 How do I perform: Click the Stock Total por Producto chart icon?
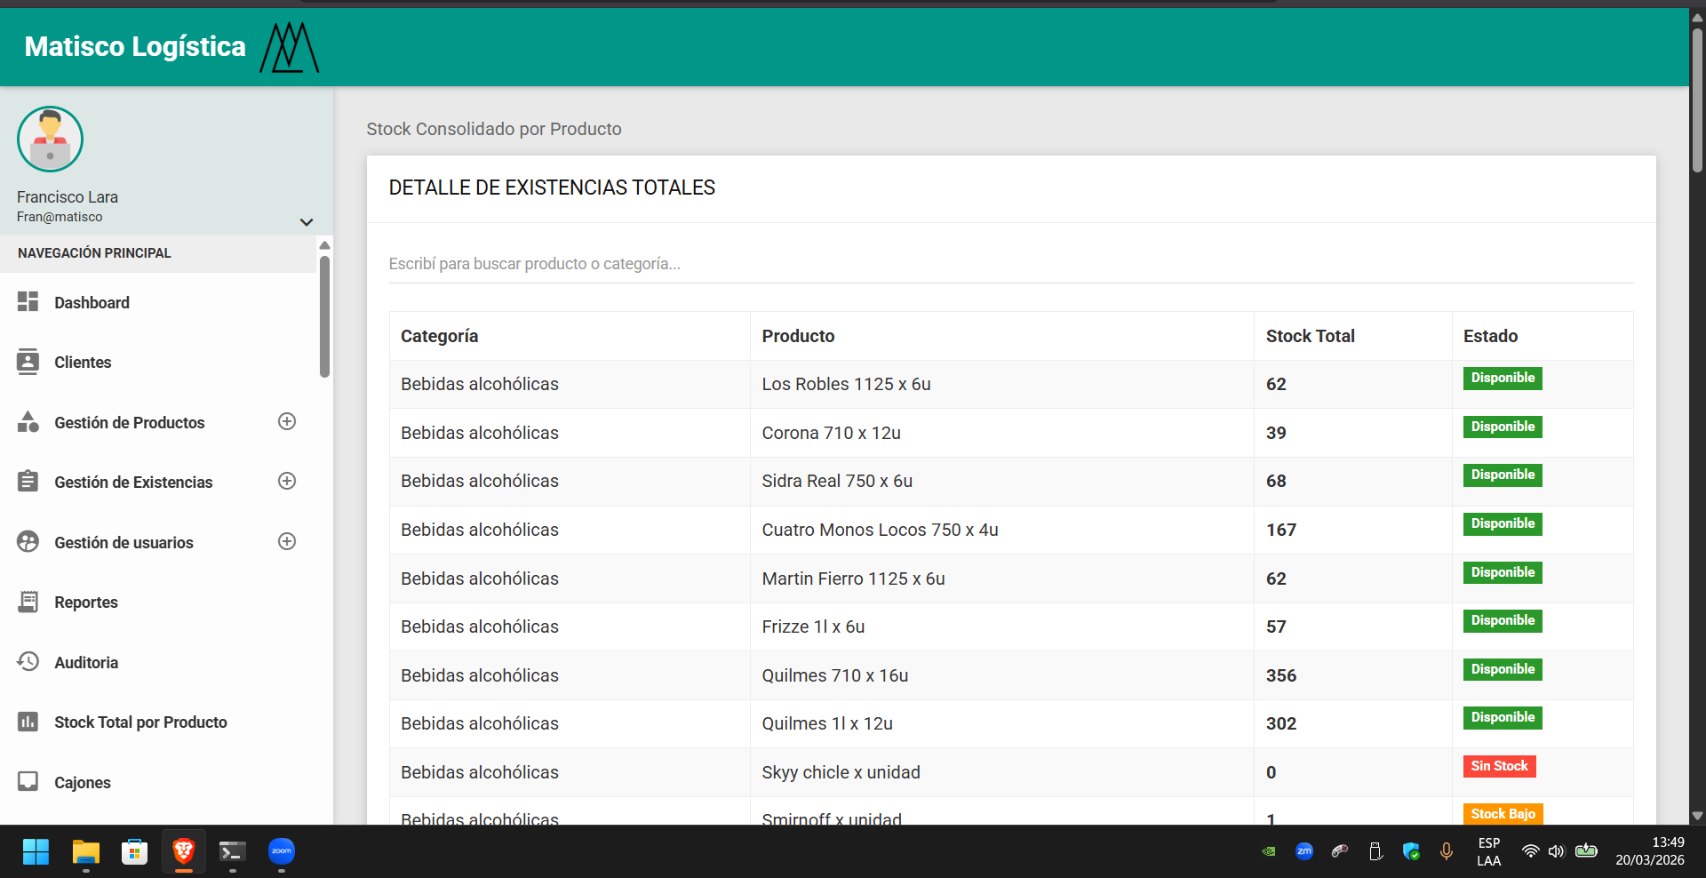pyautogui.click(x=28, y=722)
